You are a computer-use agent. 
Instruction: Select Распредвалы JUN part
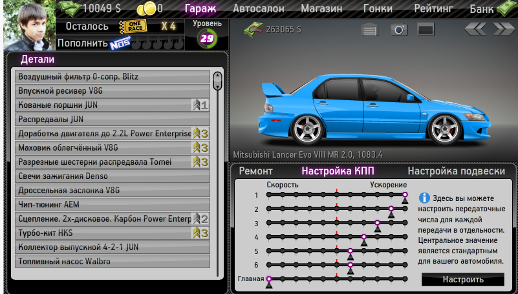pyautogui.click(x=113, y=119)
